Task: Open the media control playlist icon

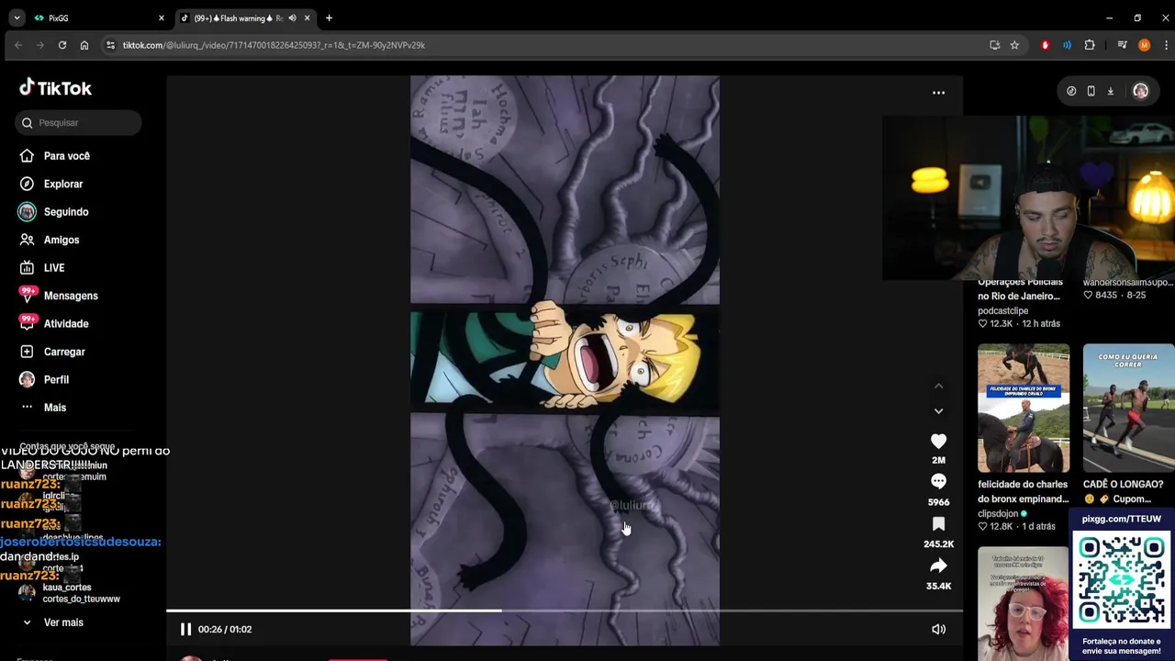Action: coord(1122,45)
